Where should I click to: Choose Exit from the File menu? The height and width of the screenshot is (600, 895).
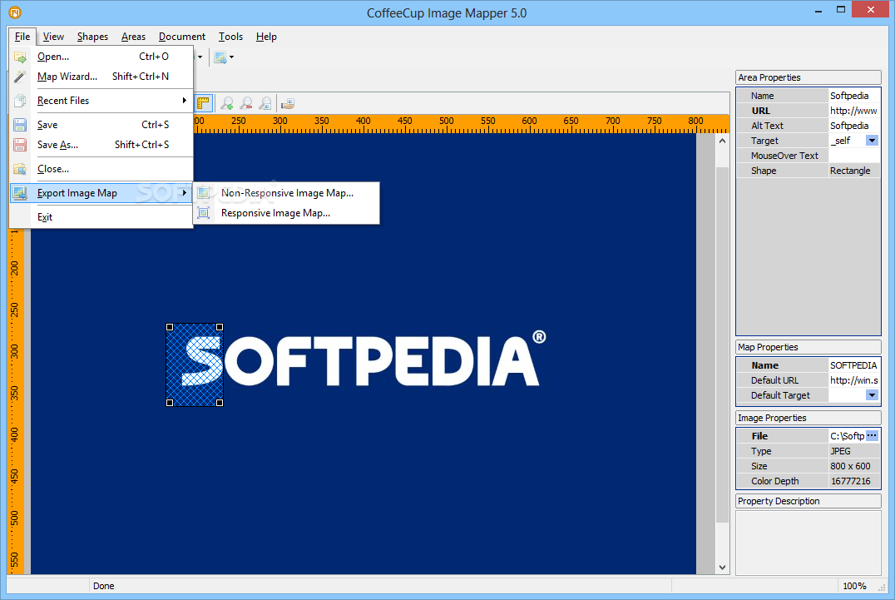pos(101,217)
